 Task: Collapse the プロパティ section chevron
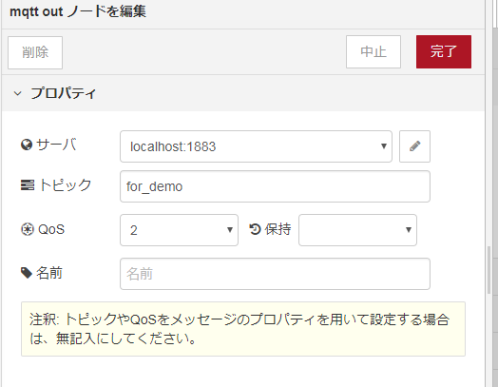click(x=18, y=93)
